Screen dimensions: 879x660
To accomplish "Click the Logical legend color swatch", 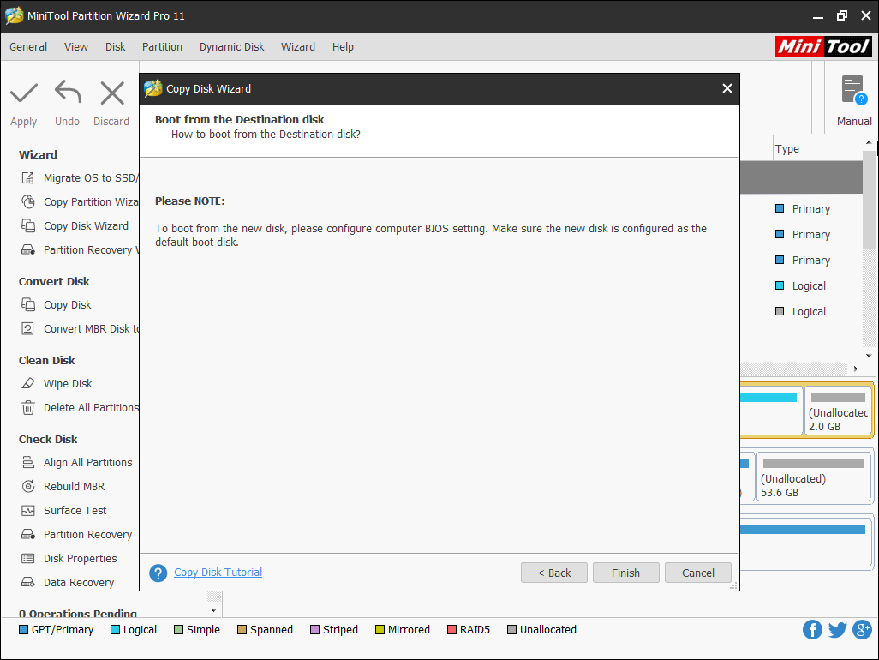I will [x=116, y=630].
